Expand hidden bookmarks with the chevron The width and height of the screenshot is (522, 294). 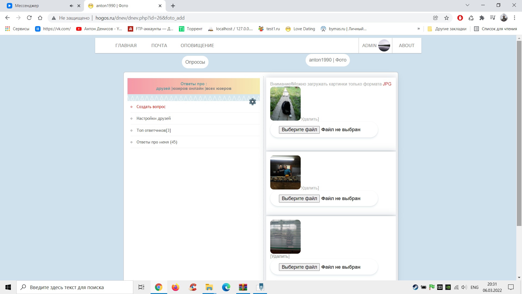click(418, 29)
